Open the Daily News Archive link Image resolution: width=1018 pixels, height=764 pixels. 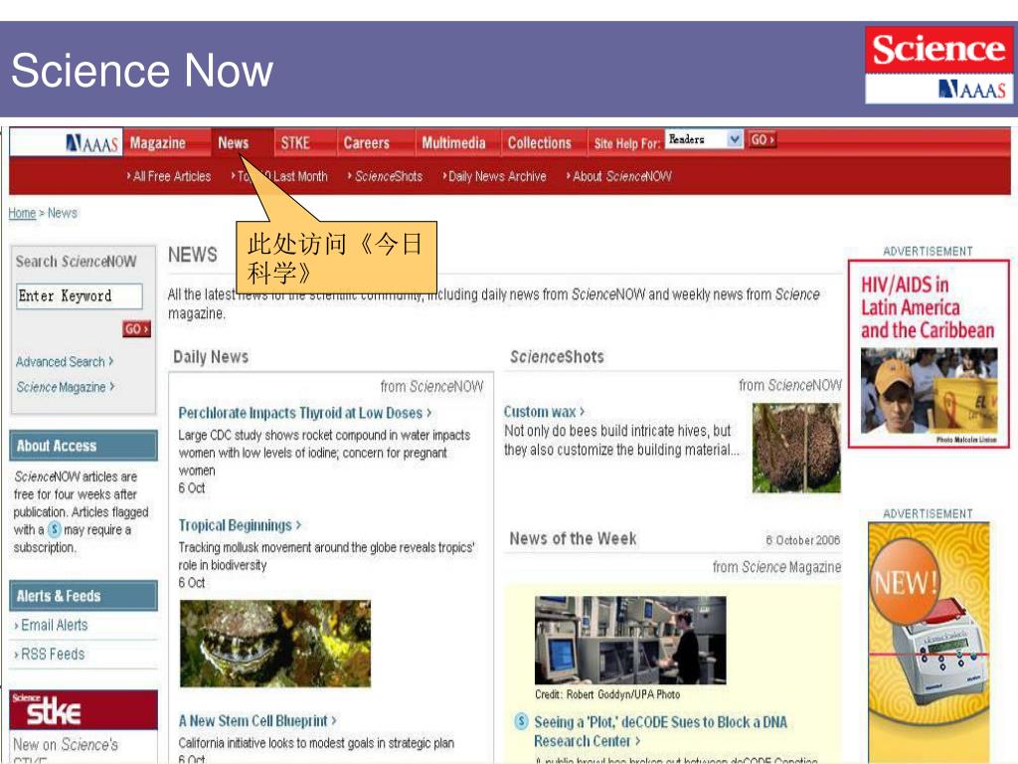click(x=495, y=176)
